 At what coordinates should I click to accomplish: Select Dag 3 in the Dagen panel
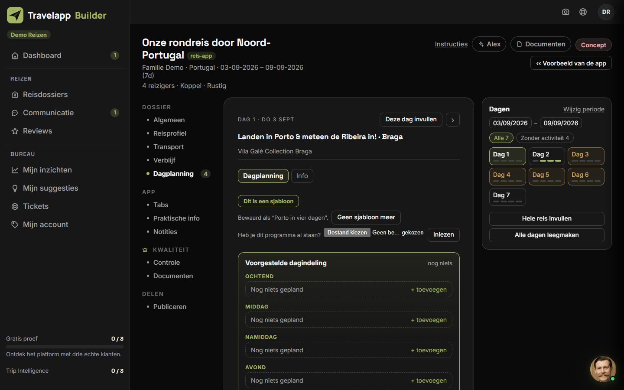[x=586, y=156]
